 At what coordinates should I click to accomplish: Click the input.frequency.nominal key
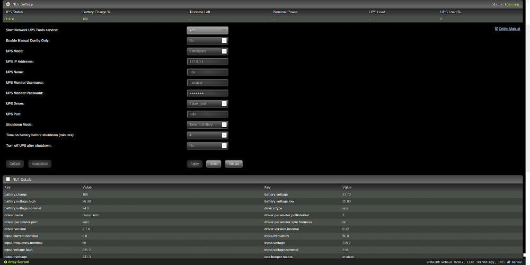point(23,243)
